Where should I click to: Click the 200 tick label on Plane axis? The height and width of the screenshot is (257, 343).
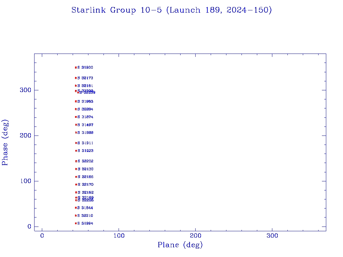(x=196, y=236)
